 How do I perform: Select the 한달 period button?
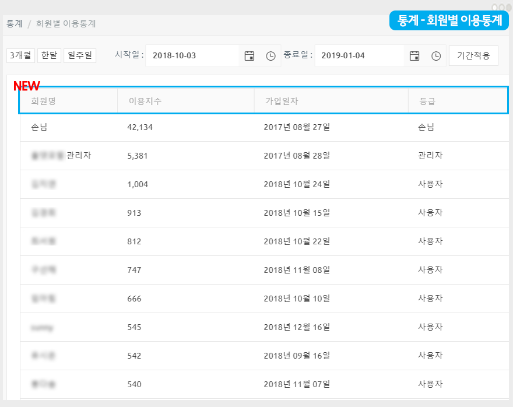coord(49,55)
